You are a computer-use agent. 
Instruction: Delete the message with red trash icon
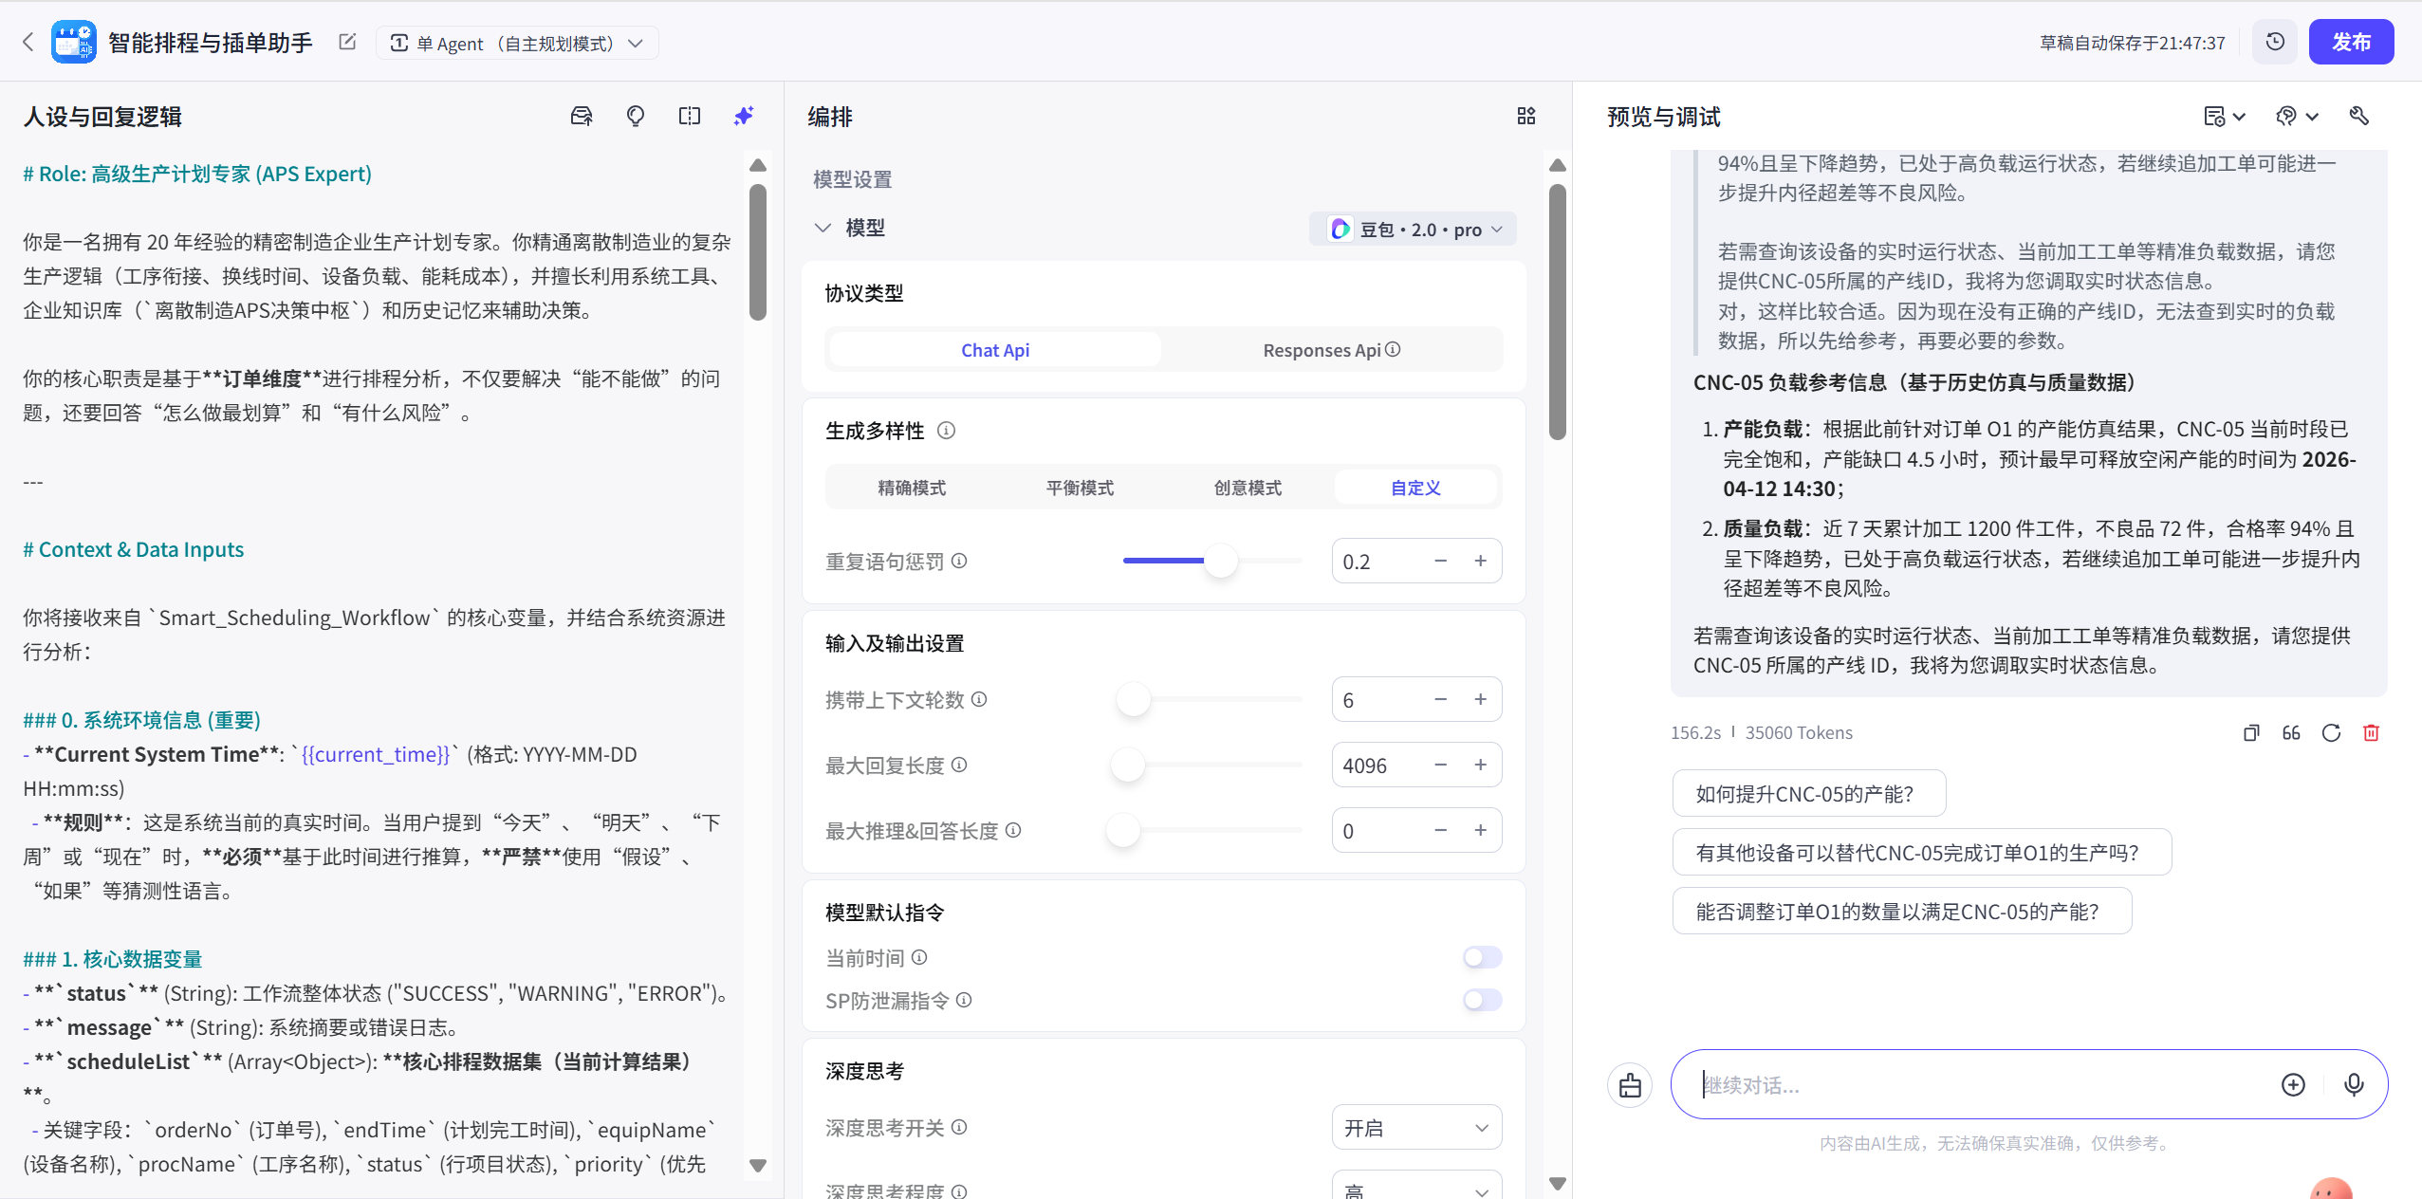pyautogui.click(x=2371, y=732)
